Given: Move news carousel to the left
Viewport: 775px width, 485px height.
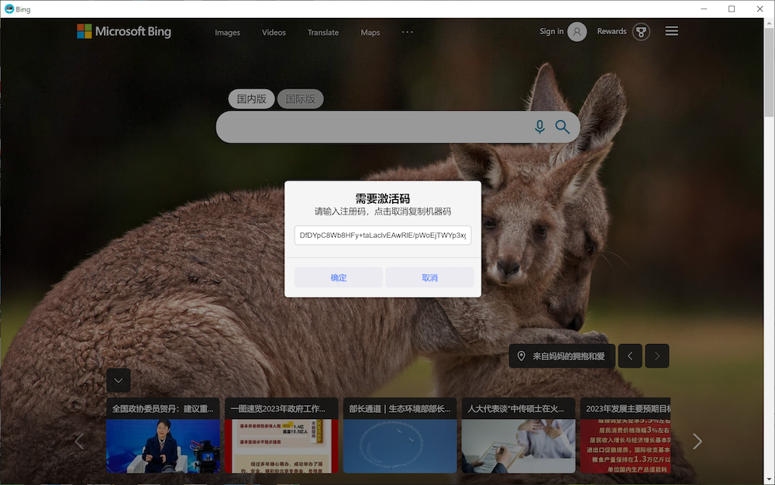Looking at the screenshot, I should (79, 441).
